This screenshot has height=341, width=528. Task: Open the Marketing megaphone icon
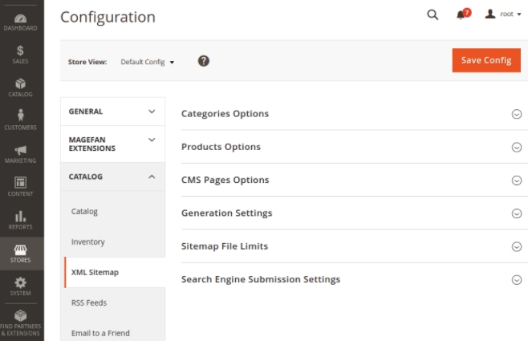tap(21, 153)
